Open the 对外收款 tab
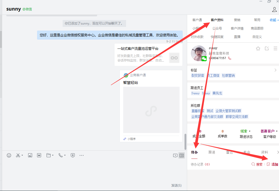The height and width of the screenshot is (191, 279). [x=197, y=37]
